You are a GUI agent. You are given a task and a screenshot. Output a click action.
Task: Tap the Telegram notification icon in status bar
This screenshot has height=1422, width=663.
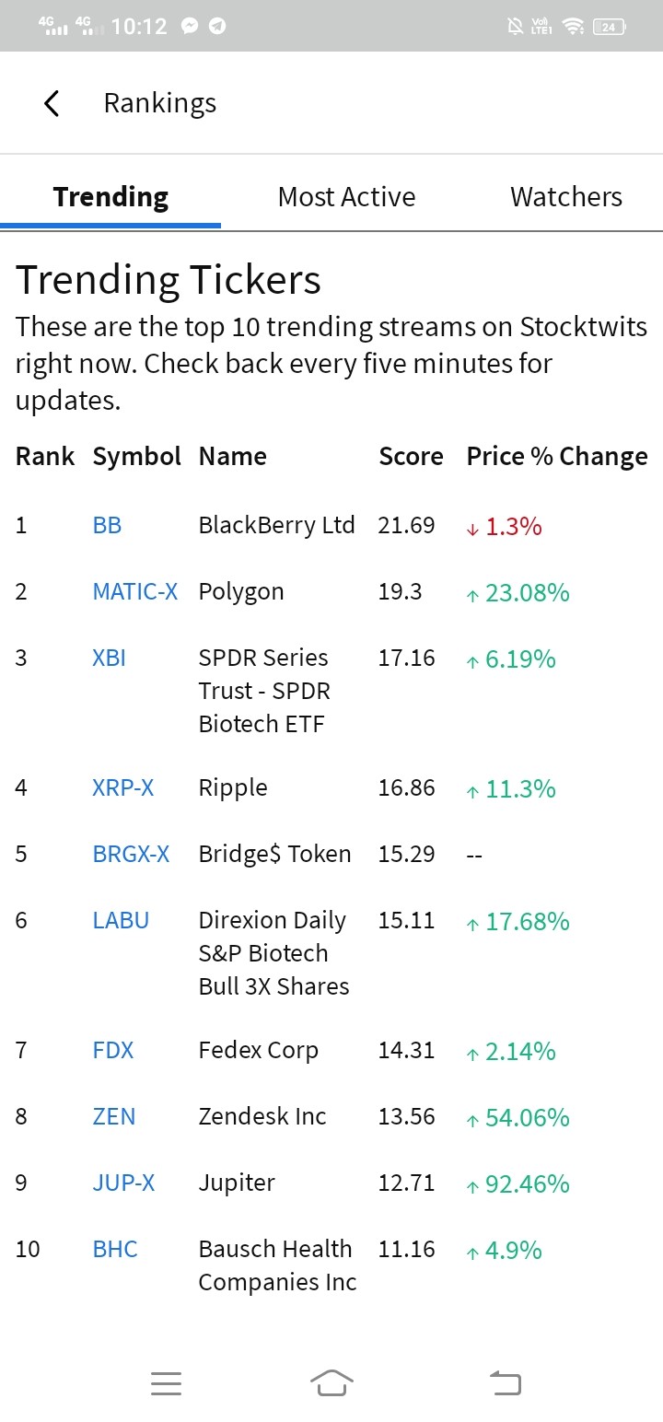click(217, 27)
